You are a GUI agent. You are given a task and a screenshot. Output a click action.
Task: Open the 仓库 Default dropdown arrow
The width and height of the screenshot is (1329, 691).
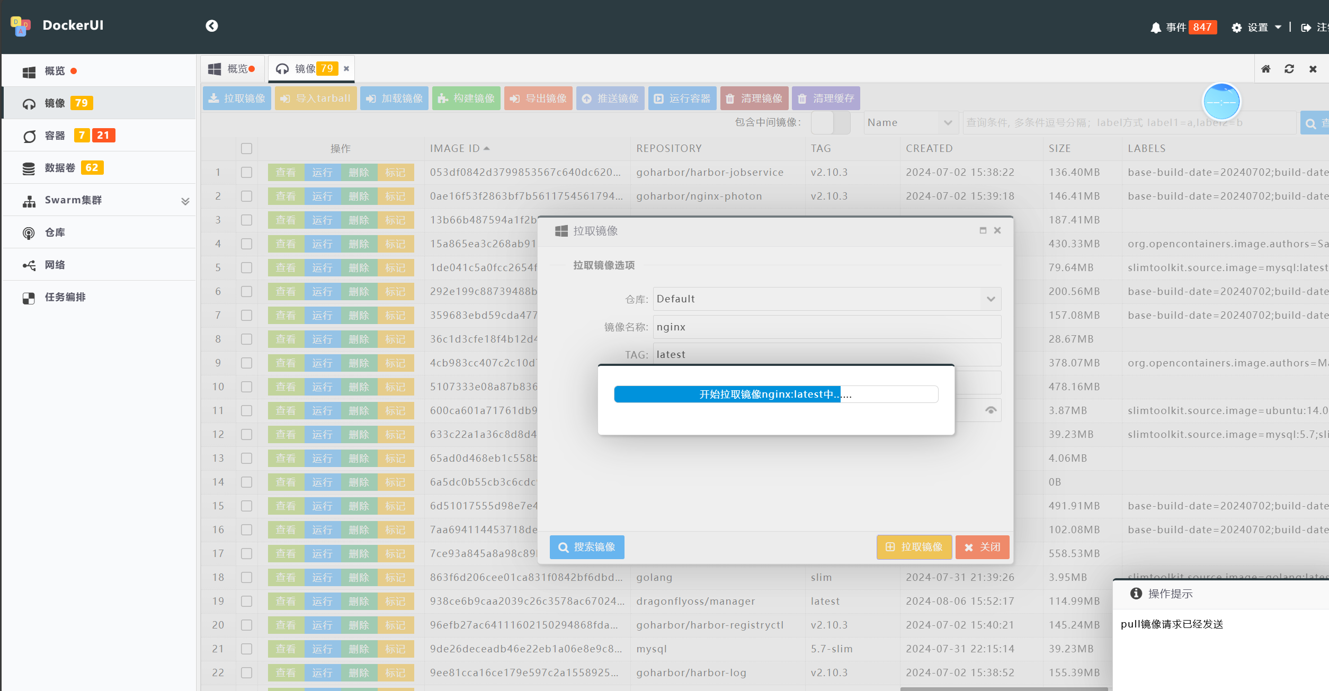tap(991, 299)
